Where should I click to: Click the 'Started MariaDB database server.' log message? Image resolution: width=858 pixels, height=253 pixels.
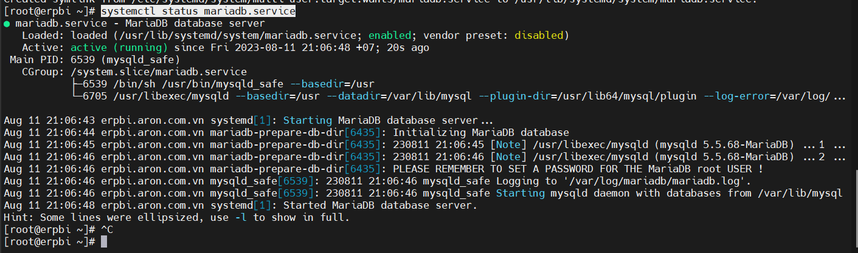coord(402,205)
